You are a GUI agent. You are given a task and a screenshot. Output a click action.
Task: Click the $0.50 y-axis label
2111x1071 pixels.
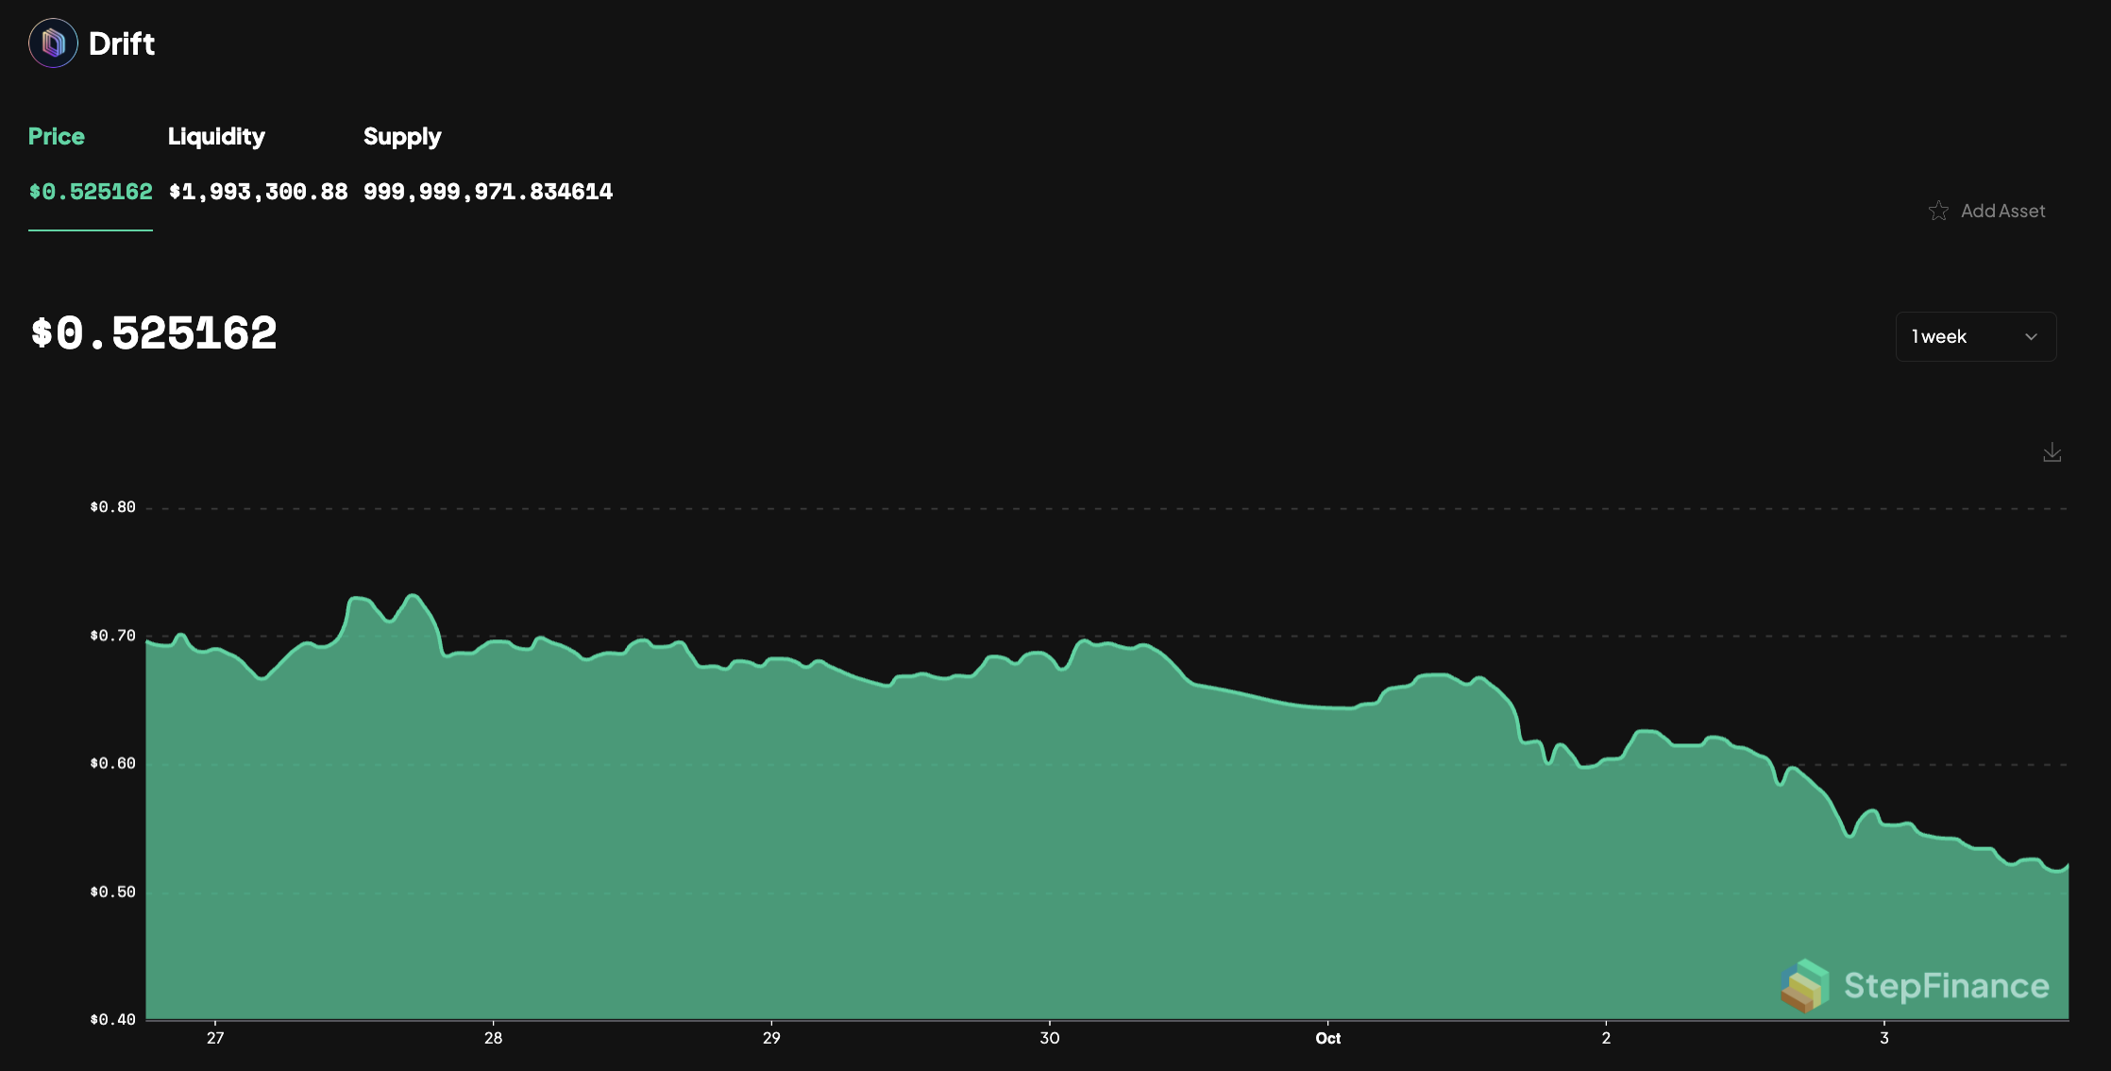[x=112, y=892]
